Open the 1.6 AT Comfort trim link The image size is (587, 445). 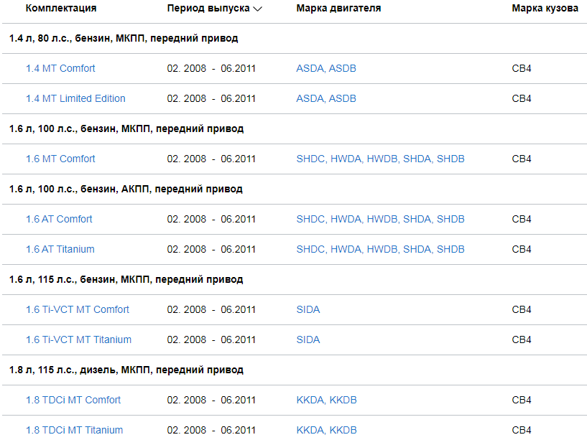point(59,219)
